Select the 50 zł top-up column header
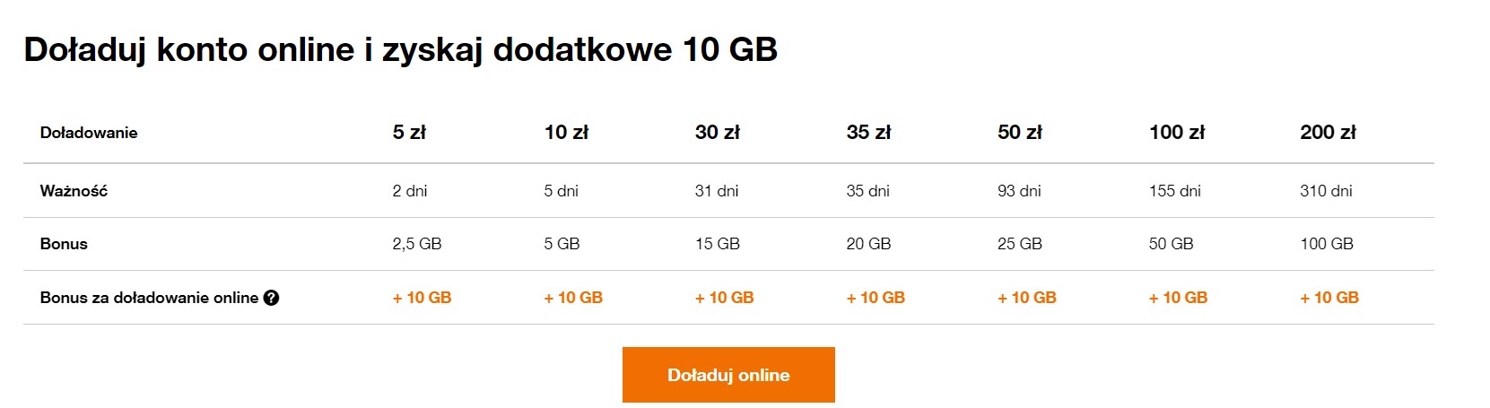 tap(1020, 133)
